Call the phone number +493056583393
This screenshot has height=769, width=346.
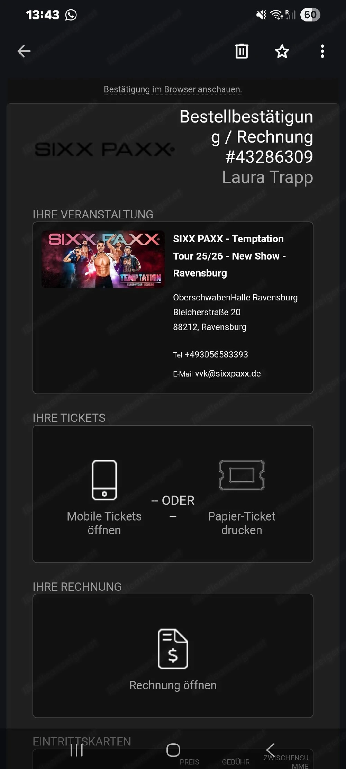click(x=216, y=354)
